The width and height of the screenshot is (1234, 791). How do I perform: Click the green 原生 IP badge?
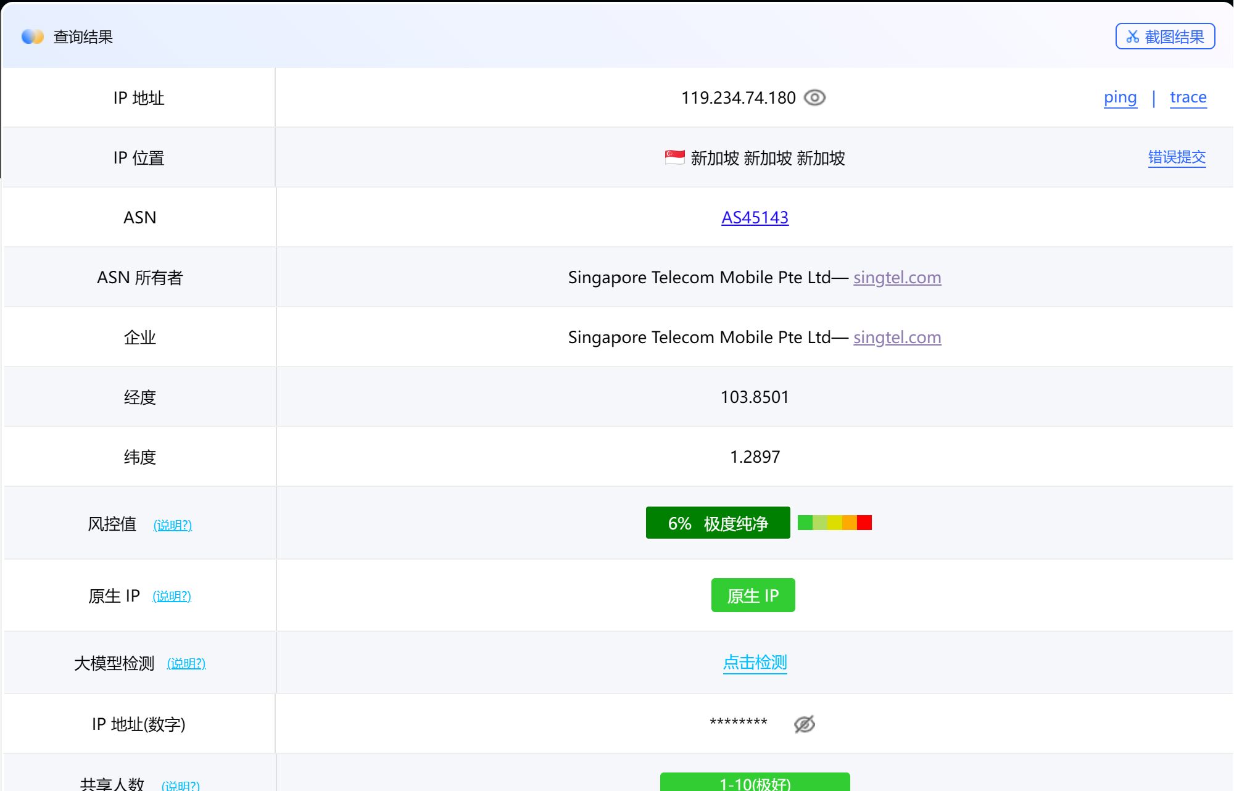click(753, 595)
